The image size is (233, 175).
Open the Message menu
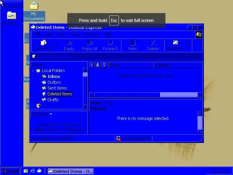pos(91,34)
